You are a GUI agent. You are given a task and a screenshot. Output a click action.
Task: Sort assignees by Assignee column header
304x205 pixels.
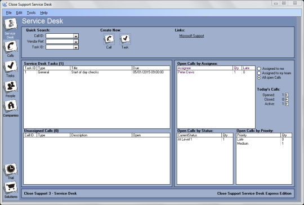tap(205, 68)
